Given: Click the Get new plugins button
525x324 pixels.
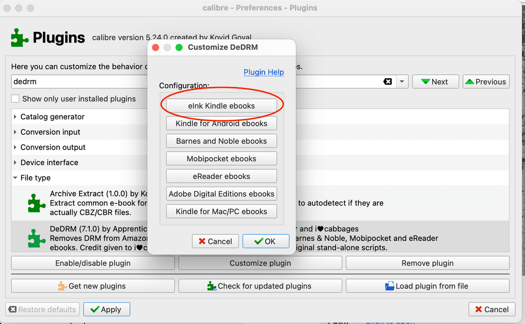Looking at the screenshot, I should [x=93, y=286].
